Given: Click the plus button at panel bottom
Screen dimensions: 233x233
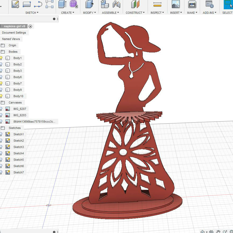Looking at the screenshot, I should click(x=54, y=232).
